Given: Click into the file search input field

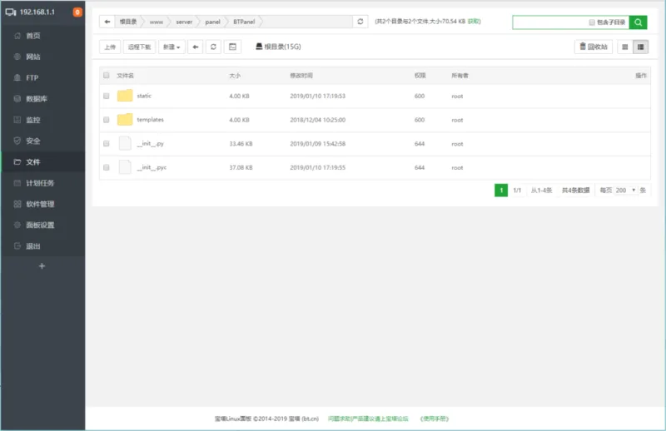Looking at the screenshot, I should 549,22.
